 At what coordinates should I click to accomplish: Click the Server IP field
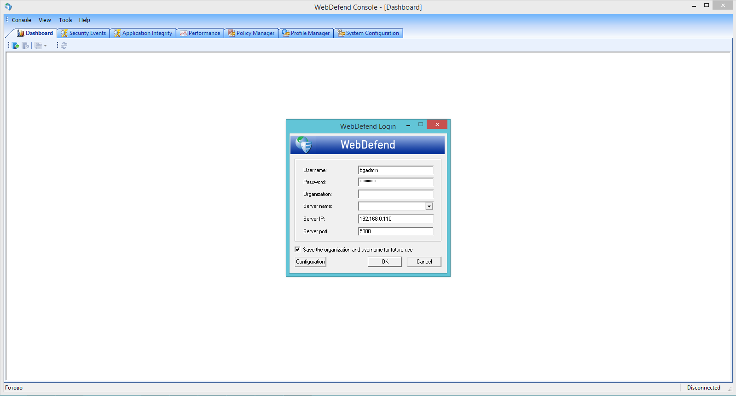[396, 219]
